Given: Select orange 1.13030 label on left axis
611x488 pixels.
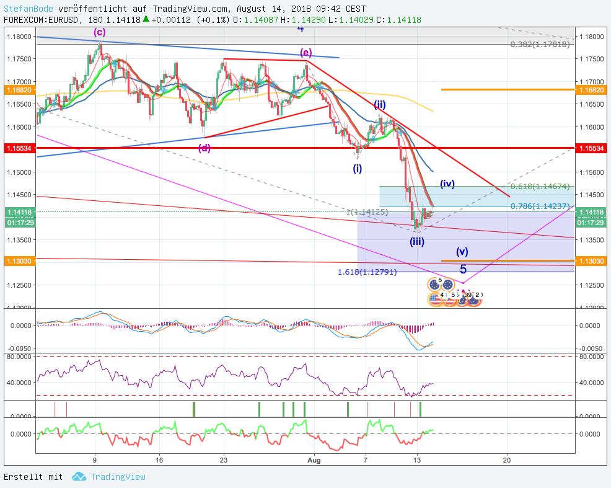Looking at the screenshot, I should tap(19, 261).
